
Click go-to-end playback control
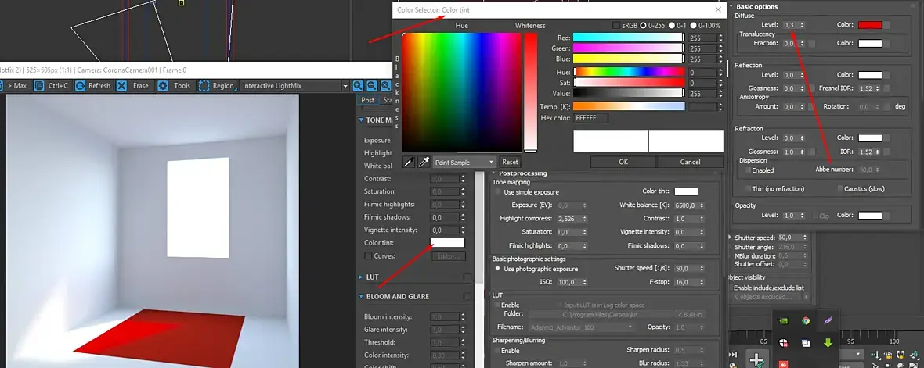(x=733, y=355)
